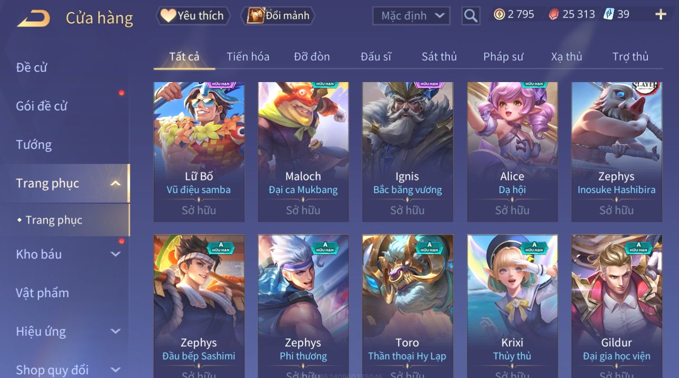Viewport: 679px width, 378px height.
Task: Add currency with the plus icon
Action: point(661,15)
